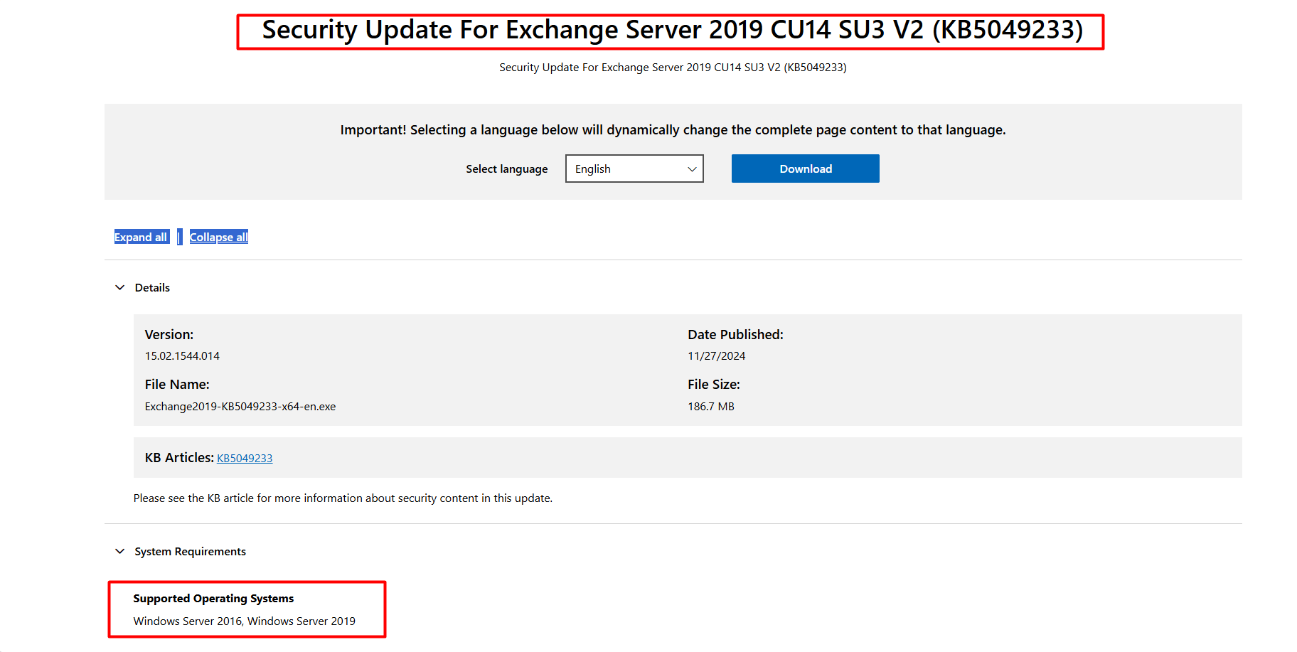Click the file name Exchange2019-KB5049233-x64-en.exe

coord(240,406)
